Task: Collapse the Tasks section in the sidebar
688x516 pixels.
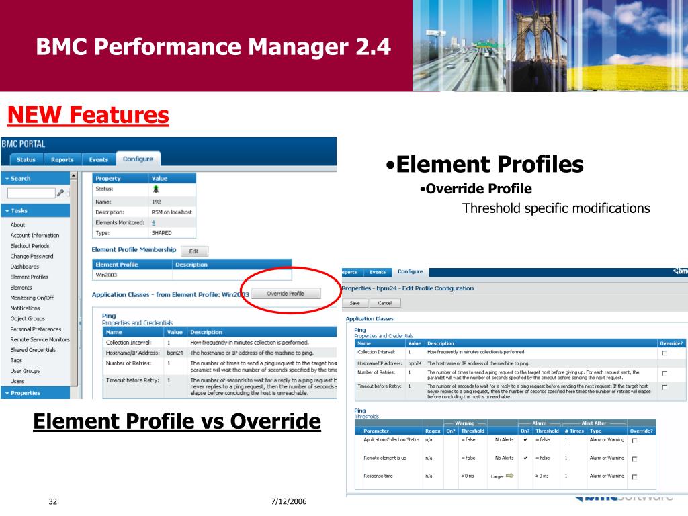Action: [x=7, y=211]
